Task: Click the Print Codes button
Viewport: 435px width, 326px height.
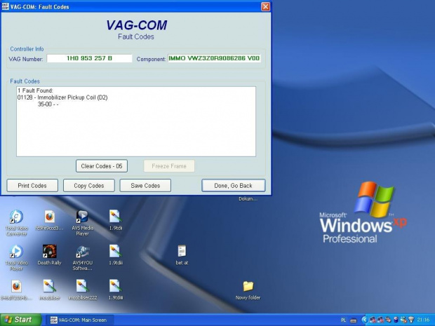Action: point(32,186)
